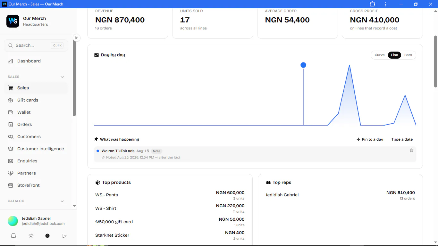The height and width of the screenshot is (246, 438).
Task: Delete the TikTok ads note
Action: pyautogui.click(x=412, y=150)
